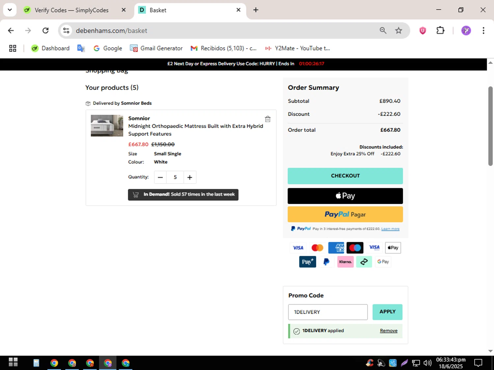Remove the applied 1DELIVERY code
Viewport: 494px width, 370px height.
[389, 331]
